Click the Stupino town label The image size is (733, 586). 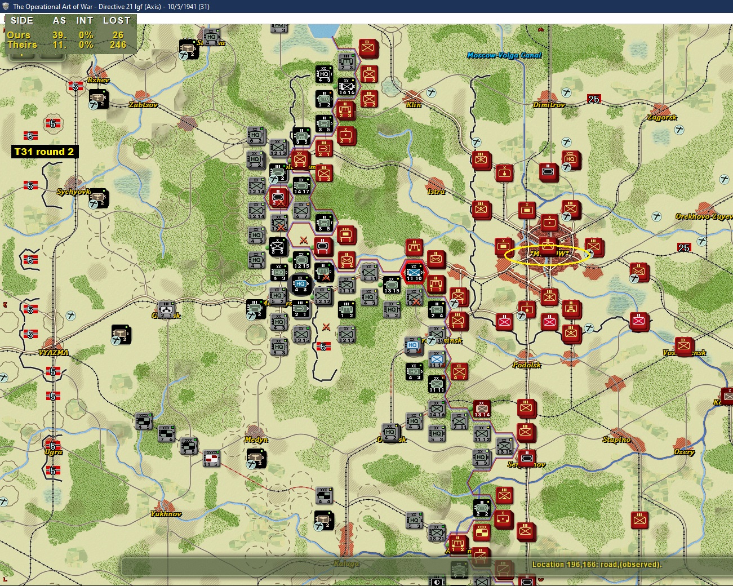point(617,439)
